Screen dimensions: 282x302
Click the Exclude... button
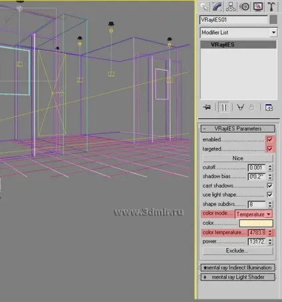[x=237, y=251]
